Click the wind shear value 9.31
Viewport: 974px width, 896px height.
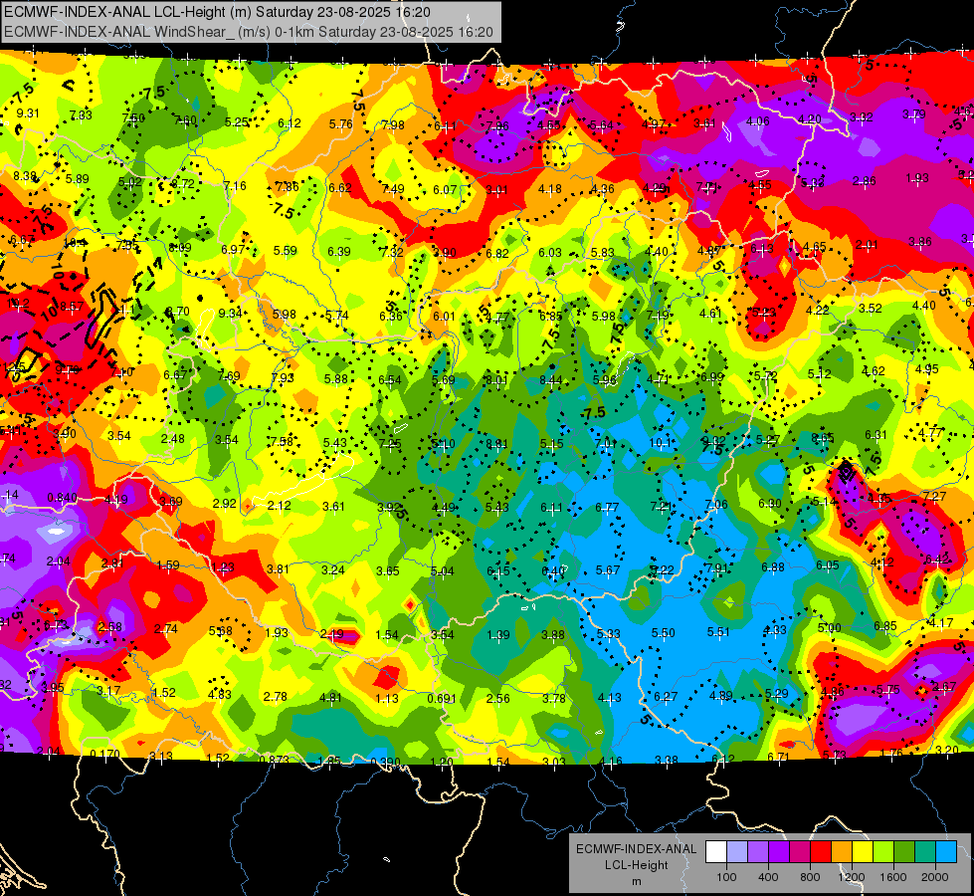click(28, 113)
